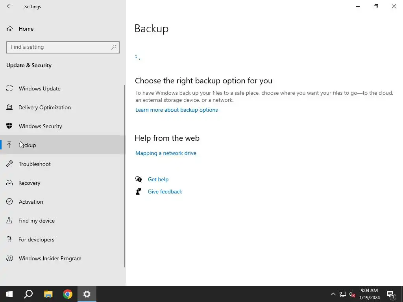Click the Delivery Optimization icon
This screenshot has width=403, height=302.
coord(9,107)
